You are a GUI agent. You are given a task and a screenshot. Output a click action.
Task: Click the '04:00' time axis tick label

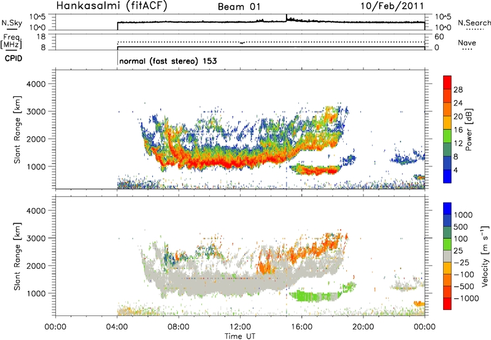point(117,327)
